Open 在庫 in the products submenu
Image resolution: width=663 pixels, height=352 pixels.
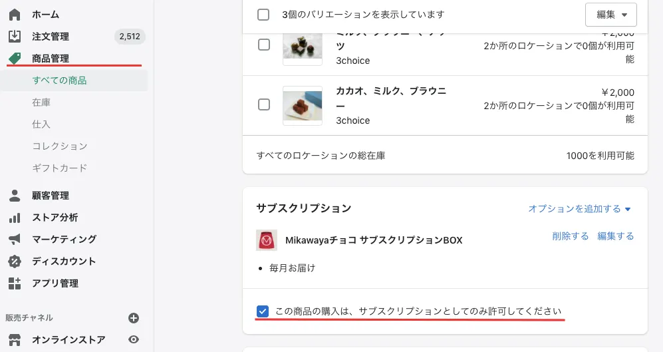(x=41, y=102)
